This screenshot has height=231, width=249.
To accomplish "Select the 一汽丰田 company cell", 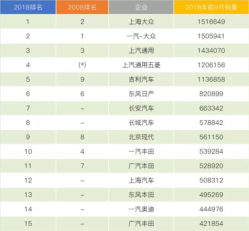I will tap(141, 152).
